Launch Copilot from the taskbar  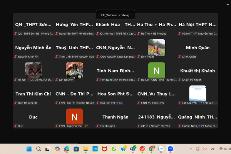pyautogui.click(x=57, y=149)
